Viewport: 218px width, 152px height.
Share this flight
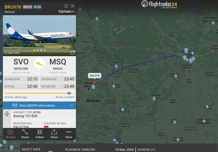(x=54, y=134)
